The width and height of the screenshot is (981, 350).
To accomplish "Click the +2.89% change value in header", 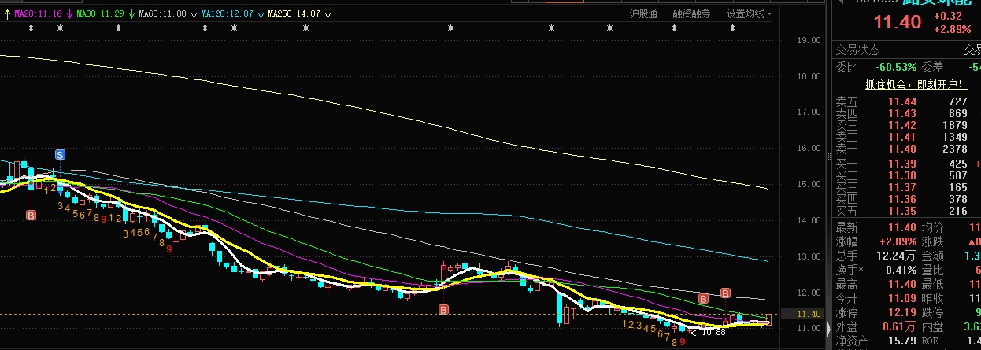I will point(951,29).
